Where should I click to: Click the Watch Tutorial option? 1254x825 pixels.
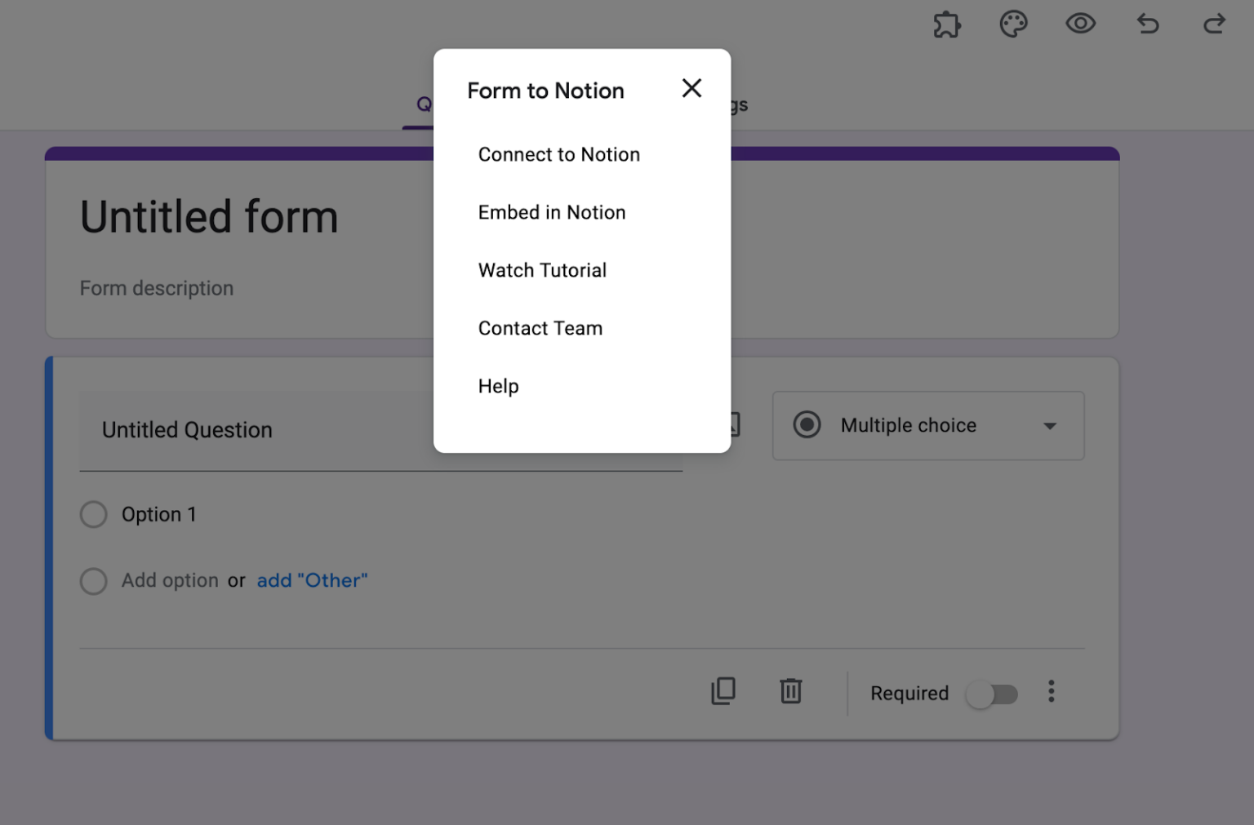point(542,270)
